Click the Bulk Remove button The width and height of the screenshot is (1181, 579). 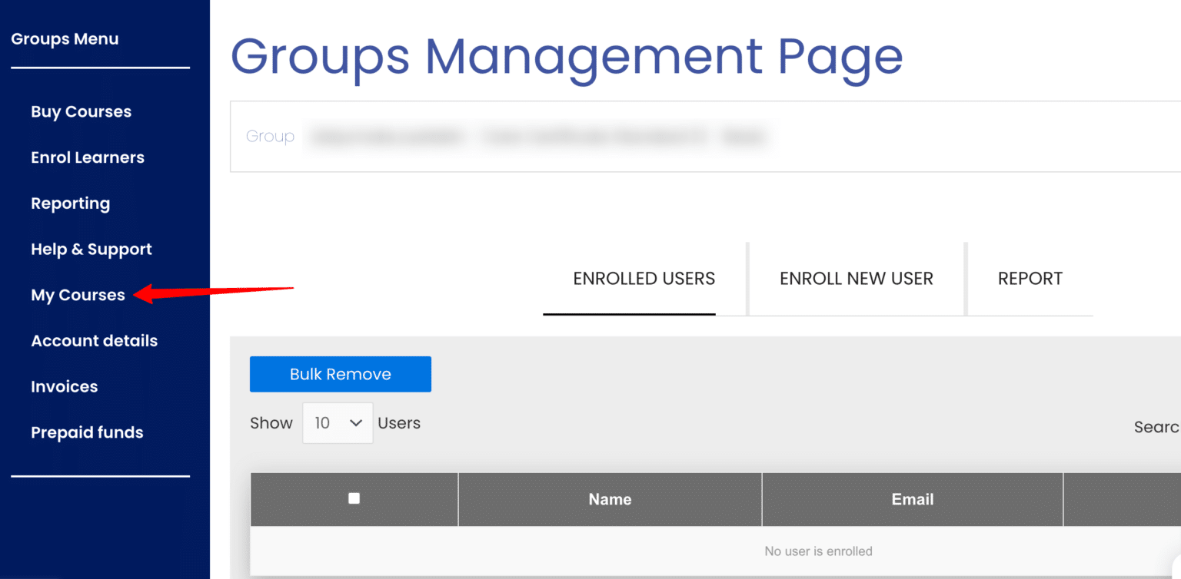click(x=340, y=374)
